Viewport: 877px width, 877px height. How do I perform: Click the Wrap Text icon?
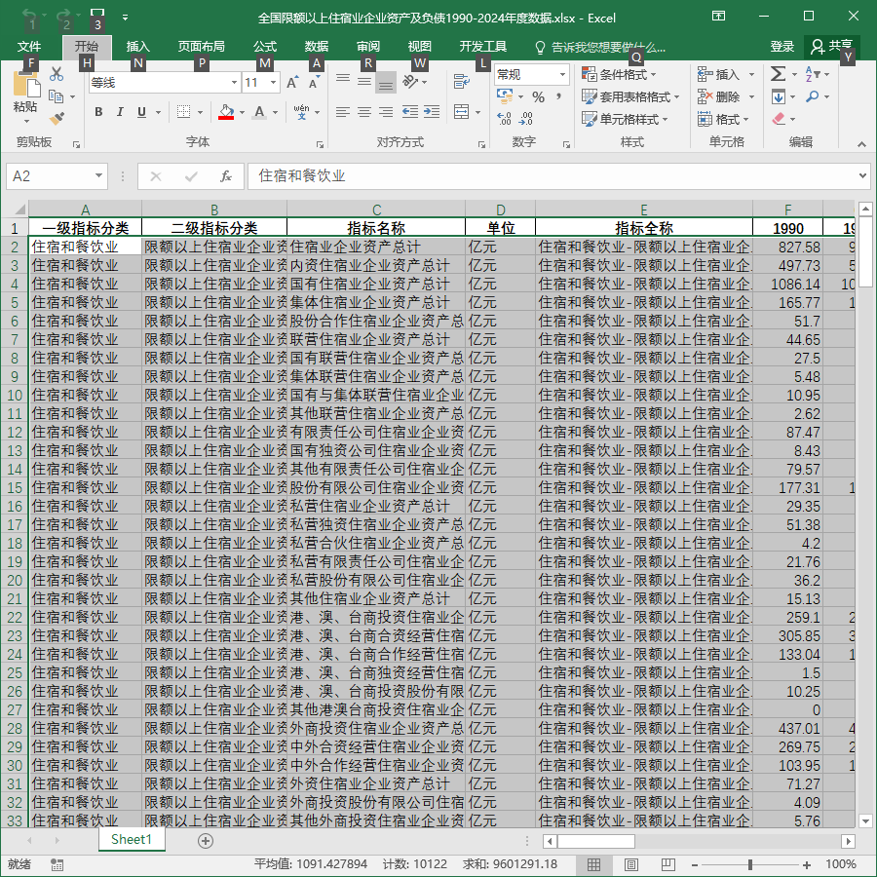pyautogui.click(x=462, y=82)
